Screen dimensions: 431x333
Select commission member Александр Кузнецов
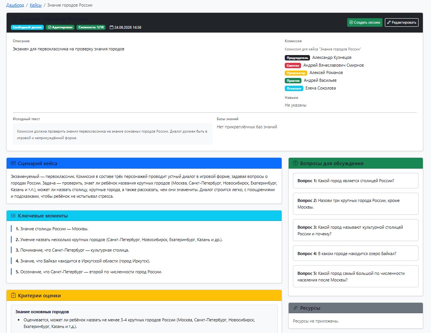tap(332, 57)
